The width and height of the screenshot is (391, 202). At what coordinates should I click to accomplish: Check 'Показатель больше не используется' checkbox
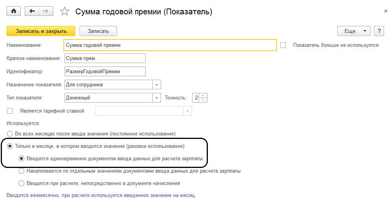coord(283,45)
